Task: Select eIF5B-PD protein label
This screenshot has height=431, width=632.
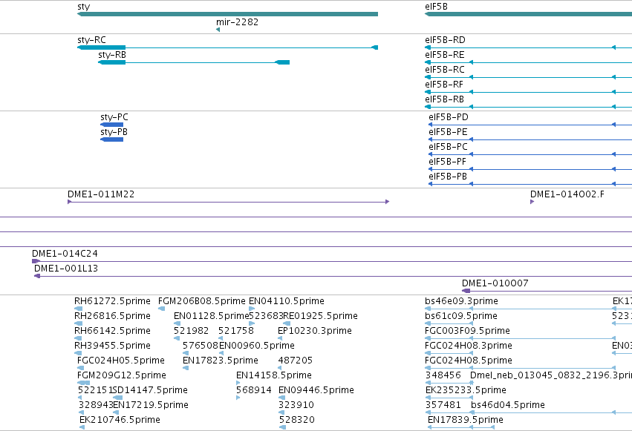Action: click(449, 117)
